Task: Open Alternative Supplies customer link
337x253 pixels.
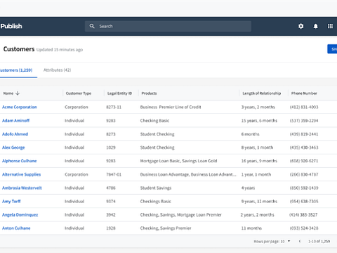Action: [21, 174]
